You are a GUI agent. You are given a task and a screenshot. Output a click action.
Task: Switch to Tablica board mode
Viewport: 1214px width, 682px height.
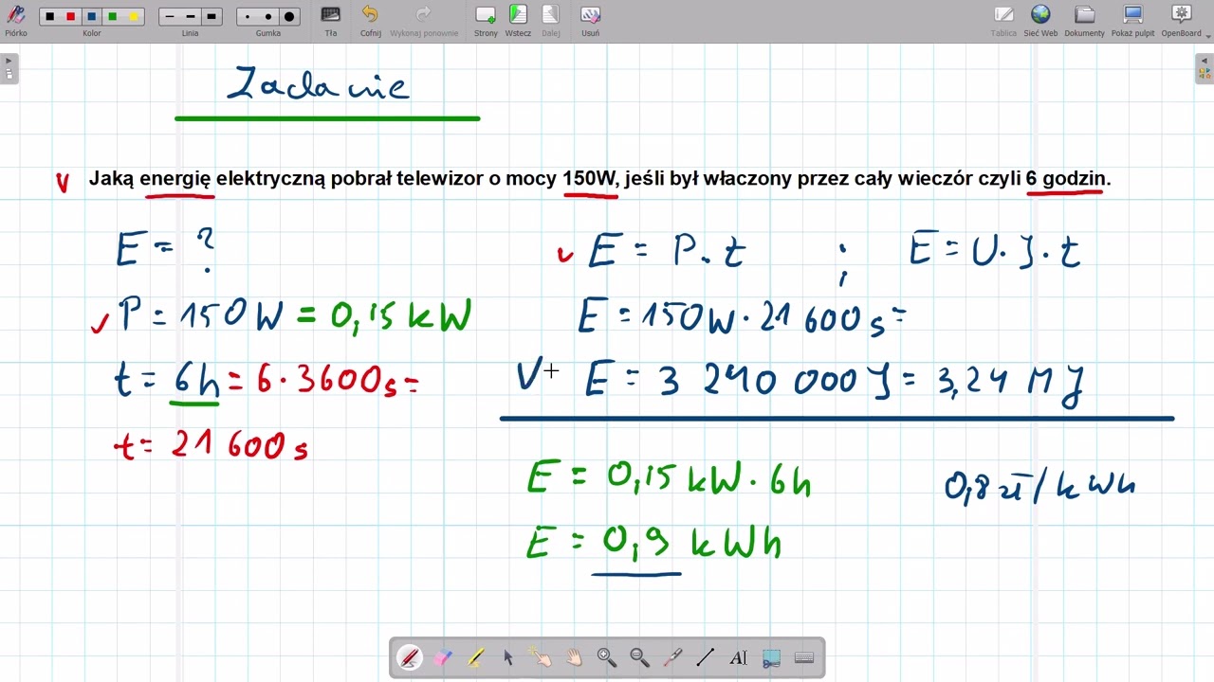pos(1003,20)
